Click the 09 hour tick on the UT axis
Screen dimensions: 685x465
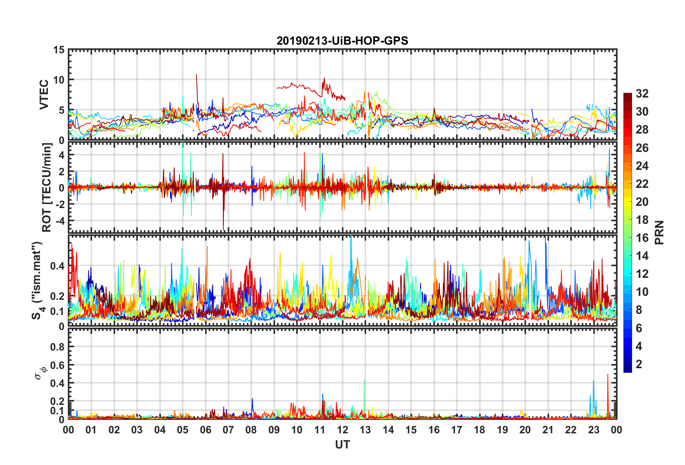[274, 430]
